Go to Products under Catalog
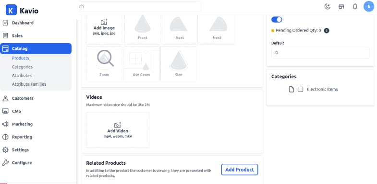Screen dimensions: 377x184 coord(21,58)
